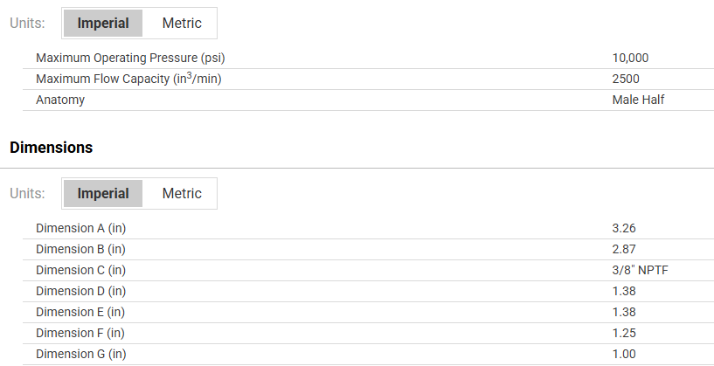
Task: Click the 1.25 value for Dimension F
Action: pos(624,333)
